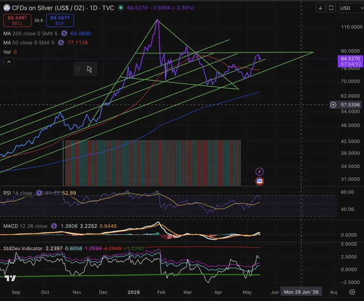Click plus icon beside 57.5356 price
Image resolution: width=364 pixels, height=301 pixels.
[333, 105]
